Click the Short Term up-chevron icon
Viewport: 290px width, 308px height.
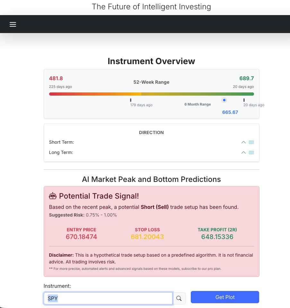(x=243, y=142)
